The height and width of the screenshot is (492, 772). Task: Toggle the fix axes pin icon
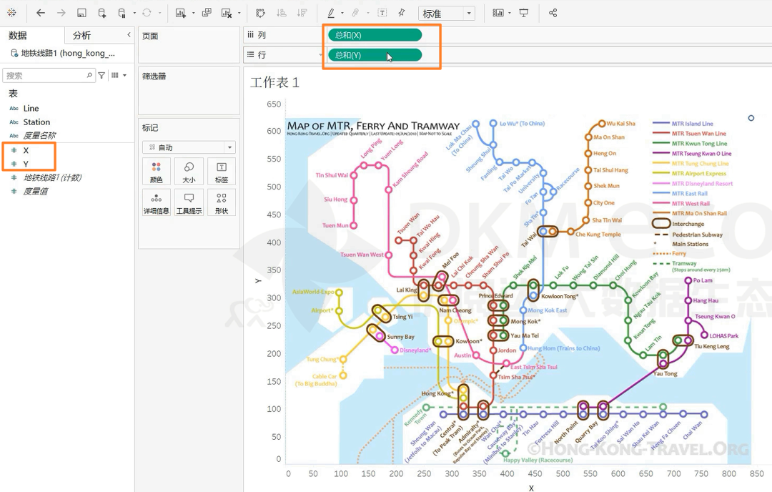coord(402,13)
